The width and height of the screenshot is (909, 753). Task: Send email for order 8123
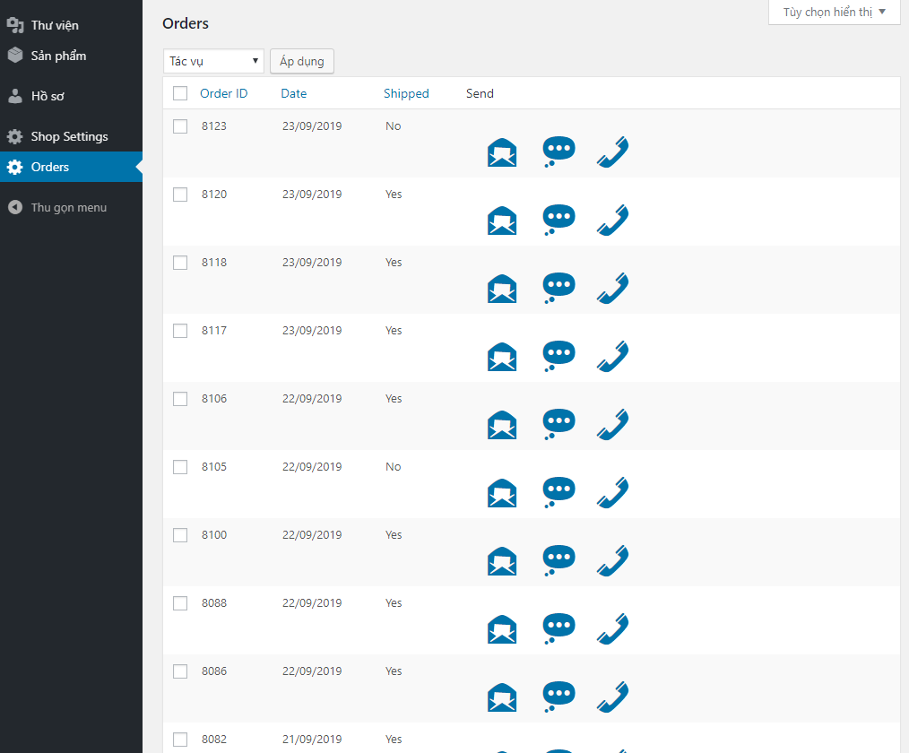502,153
